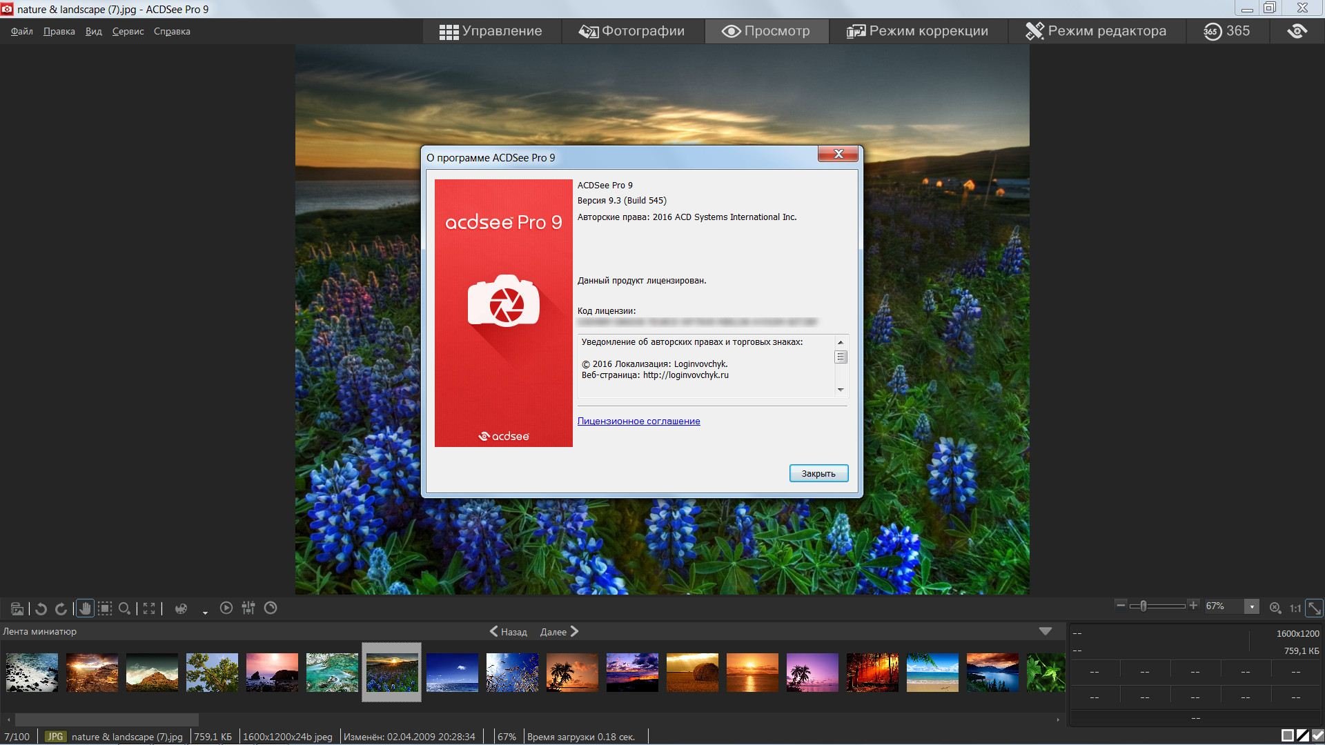Collapse the filmstrip with the triangle arrow

coord(1046,631)
